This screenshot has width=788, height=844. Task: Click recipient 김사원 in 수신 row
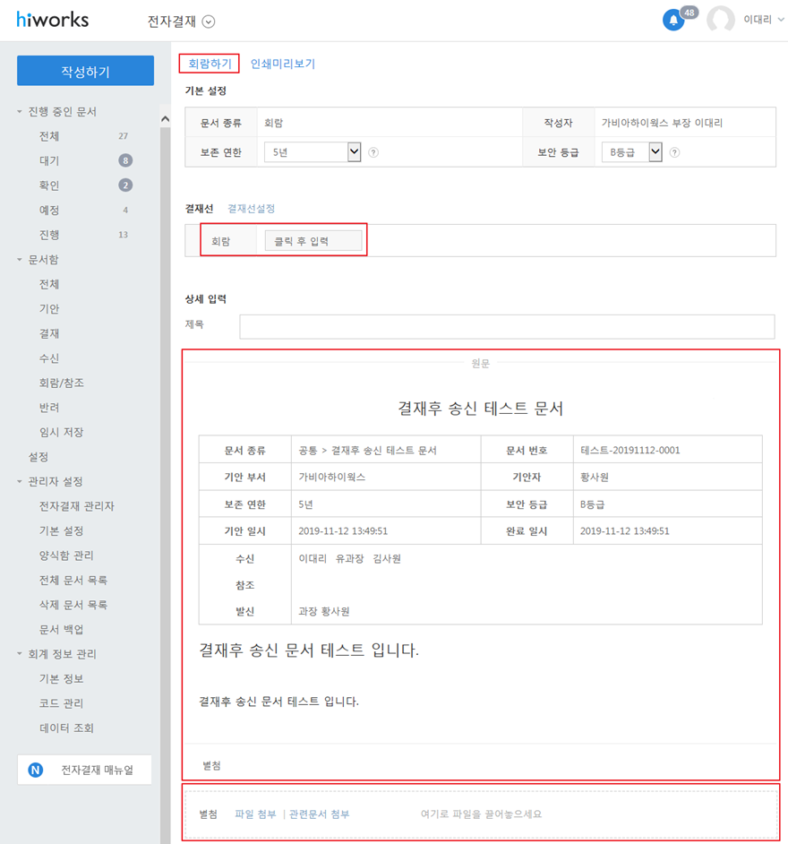click(x=387, y=559)
